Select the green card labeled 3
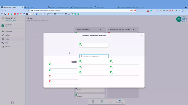This screenshot has width=188, height=105. coord(94,62)
